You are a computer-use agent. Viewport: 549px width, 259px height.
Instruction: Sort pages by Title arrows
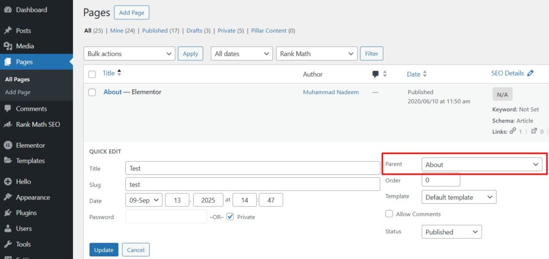pyautogui.click(x=119, y=73)
